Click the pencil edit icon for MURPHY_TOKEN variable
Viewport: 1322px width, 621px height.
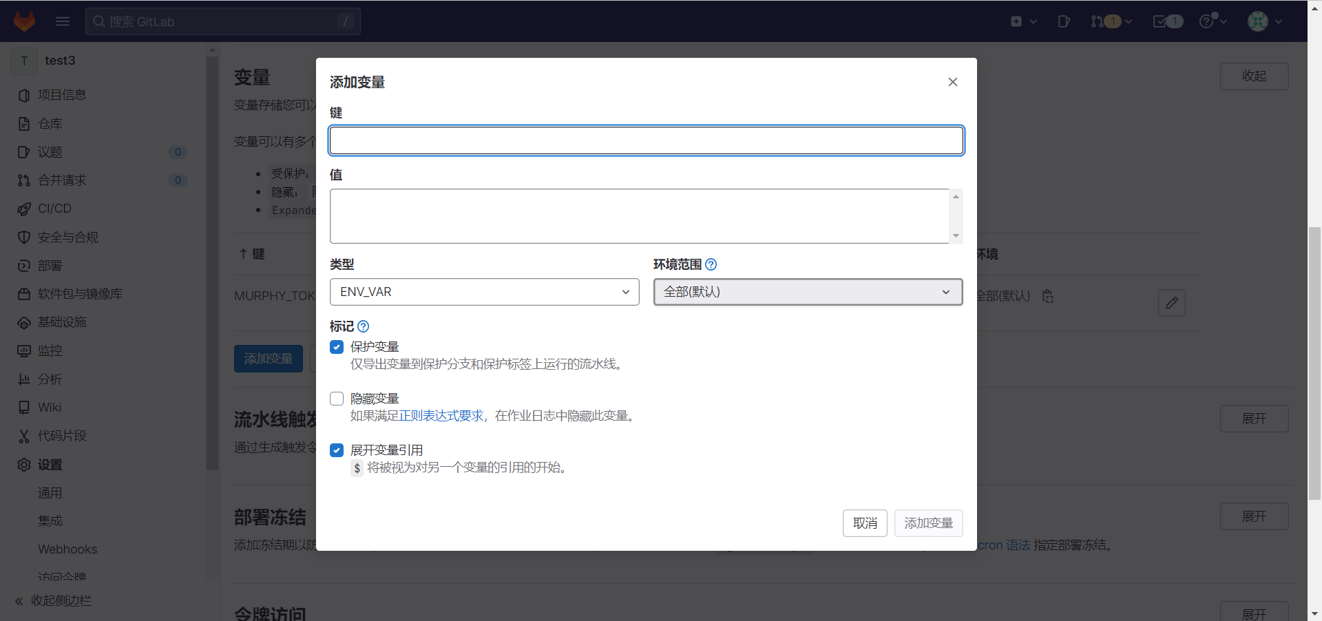pyautogui.click(x=1171, y=303)
